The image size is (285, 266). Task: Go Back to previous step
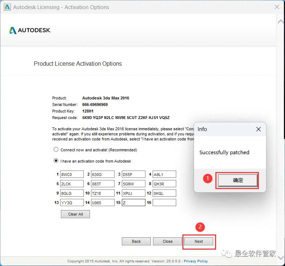pyautogui.click(x=136, y=241)
